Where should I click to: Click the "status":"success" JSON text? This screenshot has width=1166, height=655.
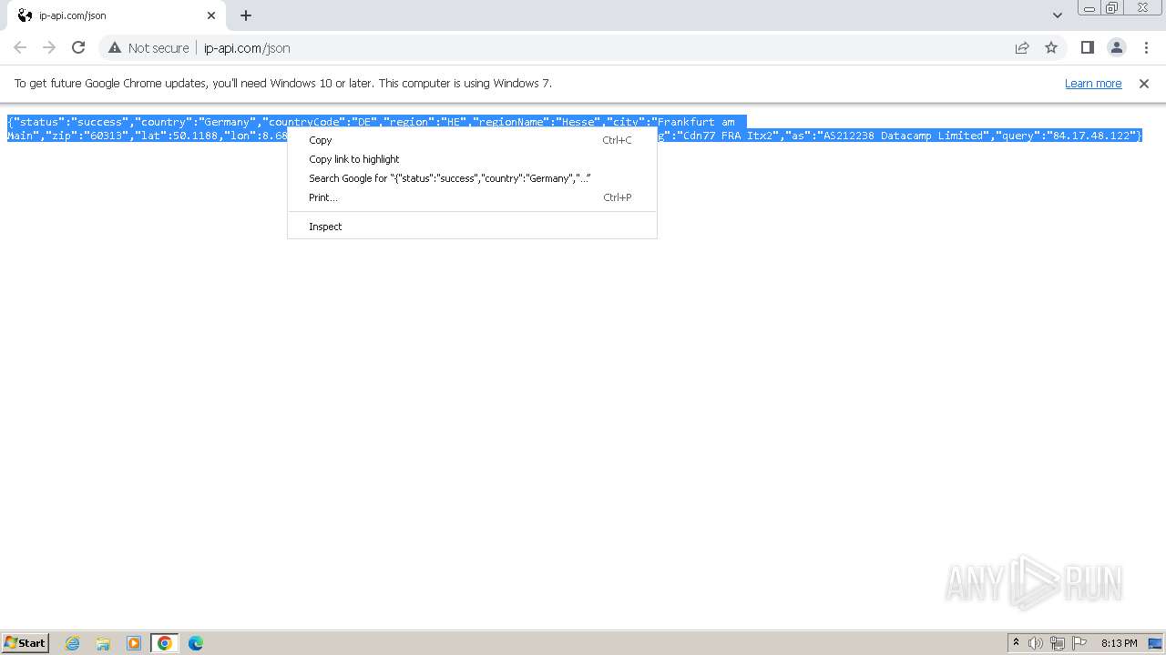point(71,122)
